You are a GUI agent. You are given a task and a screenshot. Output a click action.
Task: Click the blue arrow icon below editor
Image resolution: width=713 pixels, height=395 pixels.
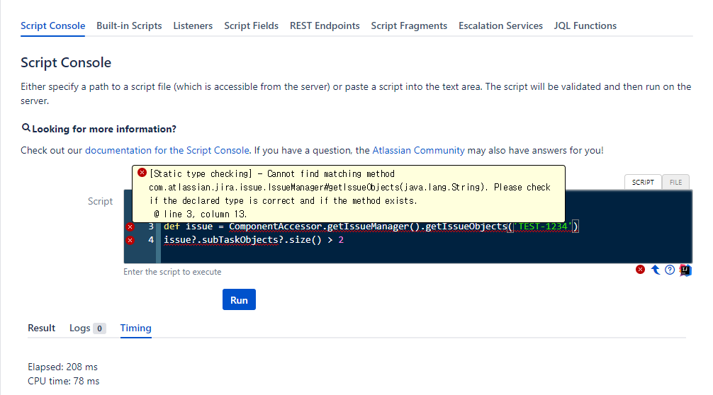click(656, 270)
